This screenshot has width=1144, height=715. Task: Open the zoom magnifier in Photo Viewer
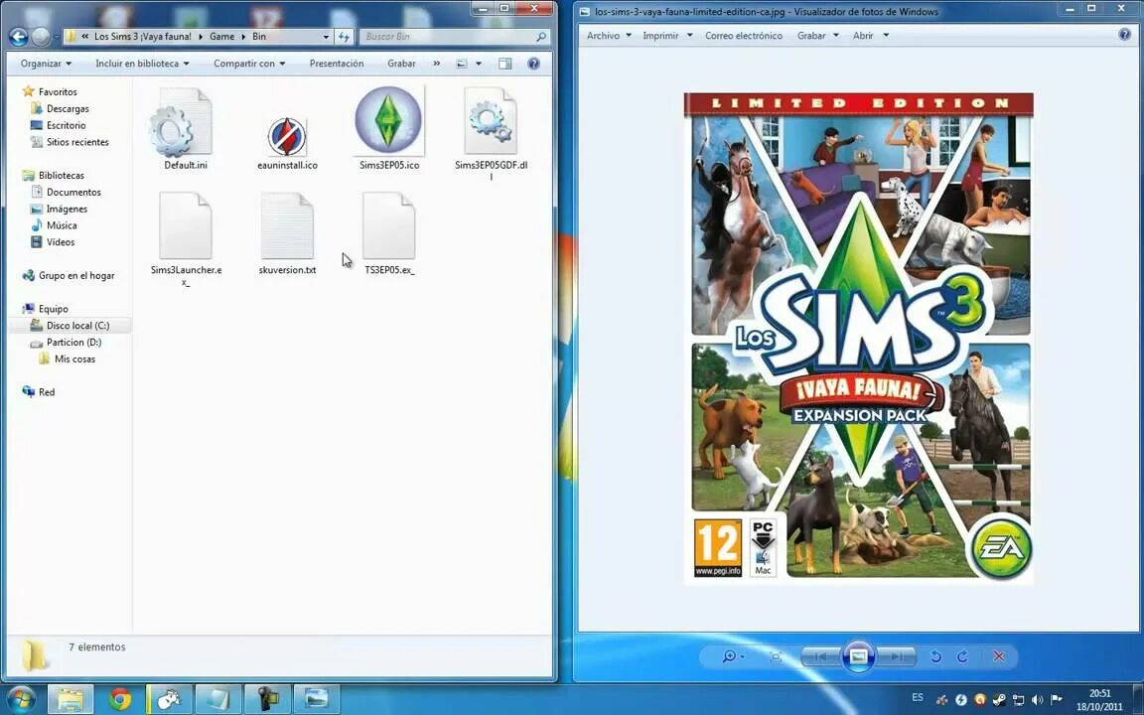[729, 656]
